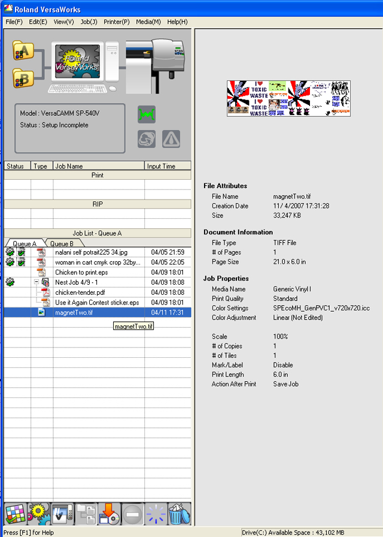This screenshot has width=383, height=537.
Task: Click the status gear icon of Nest Job row
Action: 10,282
